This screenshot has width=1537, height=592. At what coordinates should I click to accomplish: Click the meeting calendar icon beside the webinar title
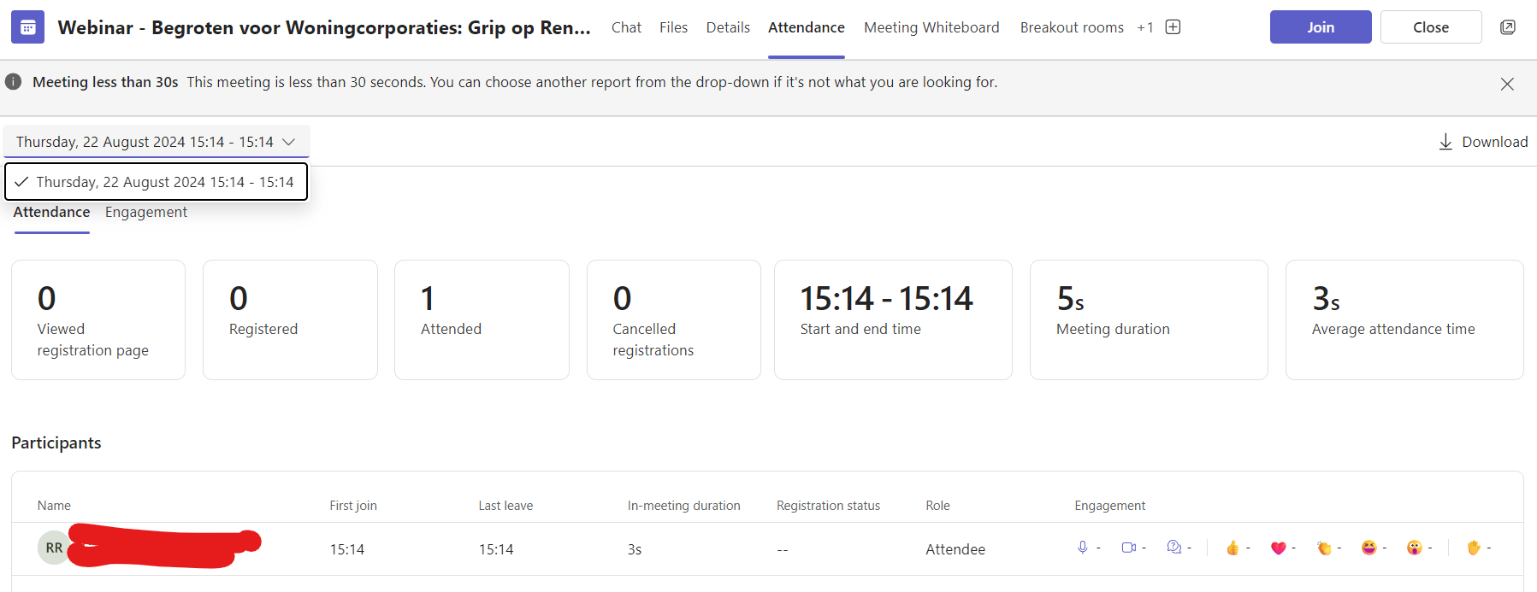[27, 27]
